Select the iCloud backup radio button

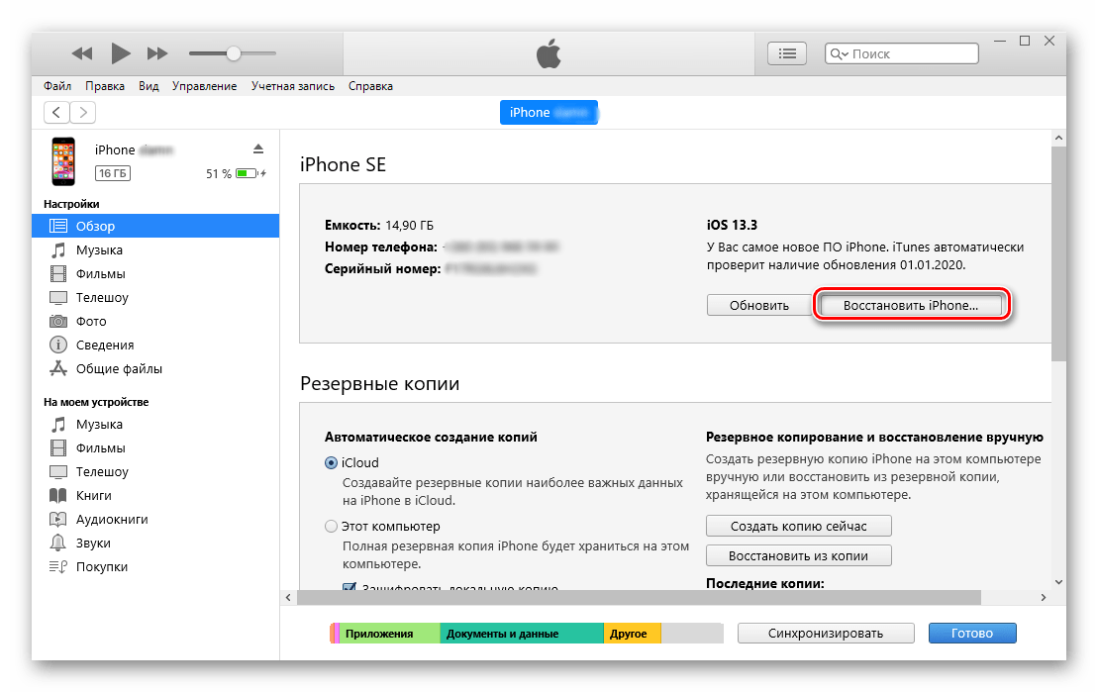[331, 462]
